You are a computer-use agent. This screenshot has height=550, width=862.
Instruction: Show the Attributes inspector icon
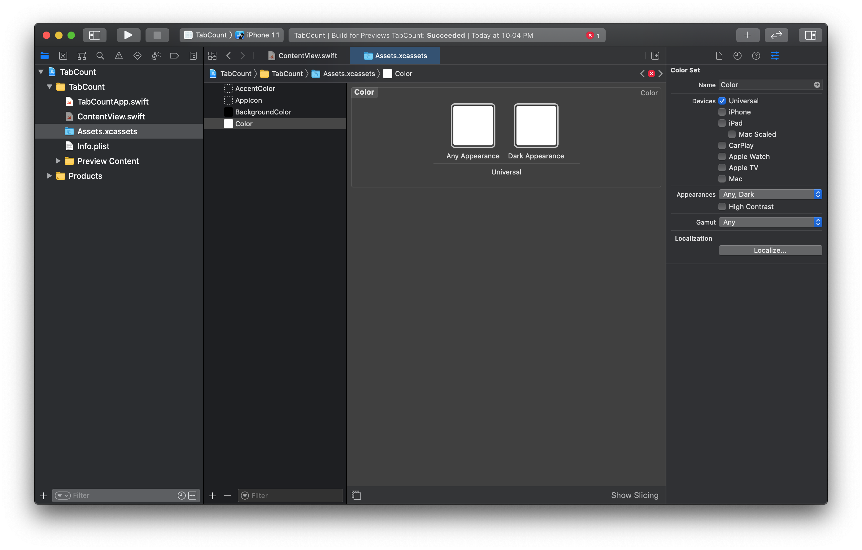[774, 56]
